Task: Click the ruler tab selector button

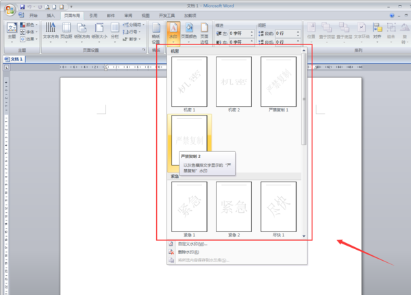Action: coord(7,68)
